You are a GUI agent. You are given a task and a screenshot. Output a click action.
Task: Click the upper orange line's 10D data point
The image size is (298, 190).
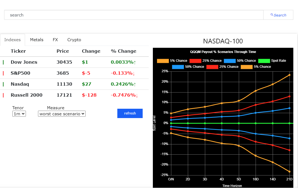pos(256,91)
